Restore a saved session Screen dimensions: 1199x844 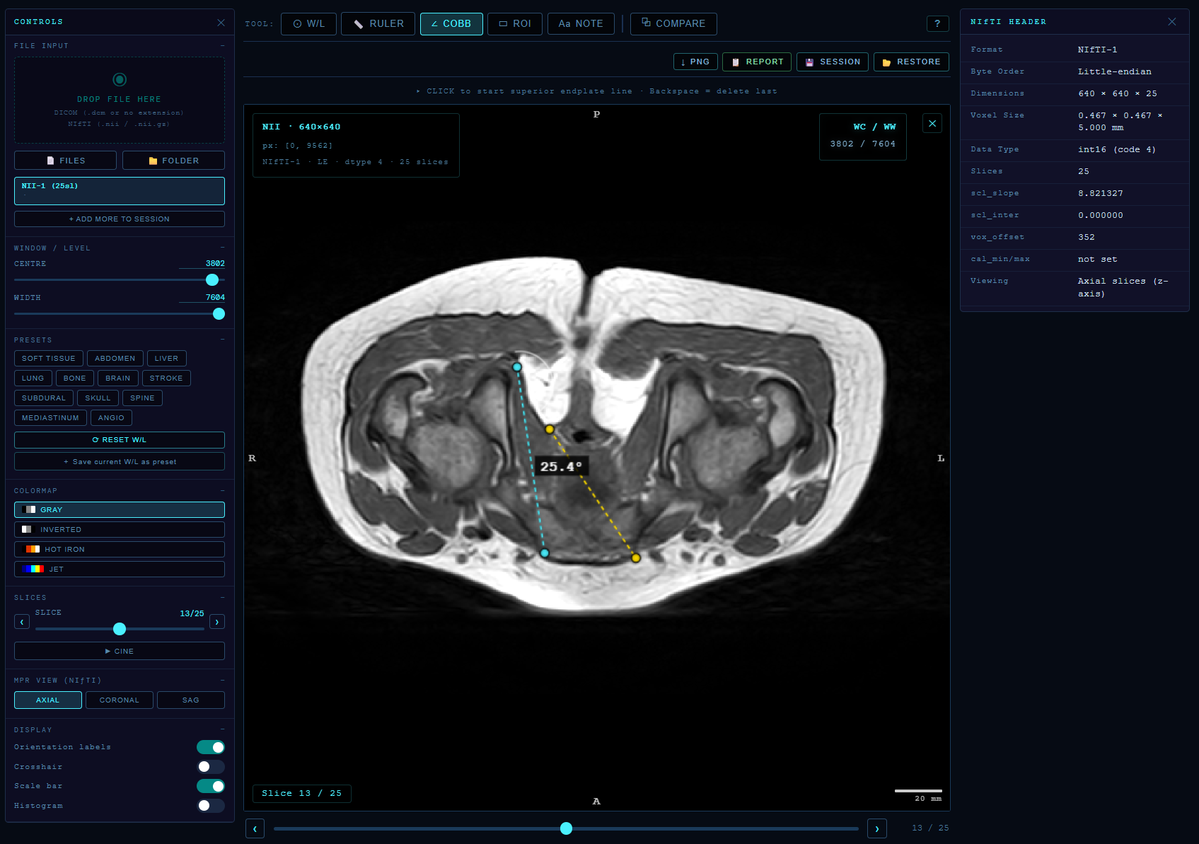click(x=911, y=62)
